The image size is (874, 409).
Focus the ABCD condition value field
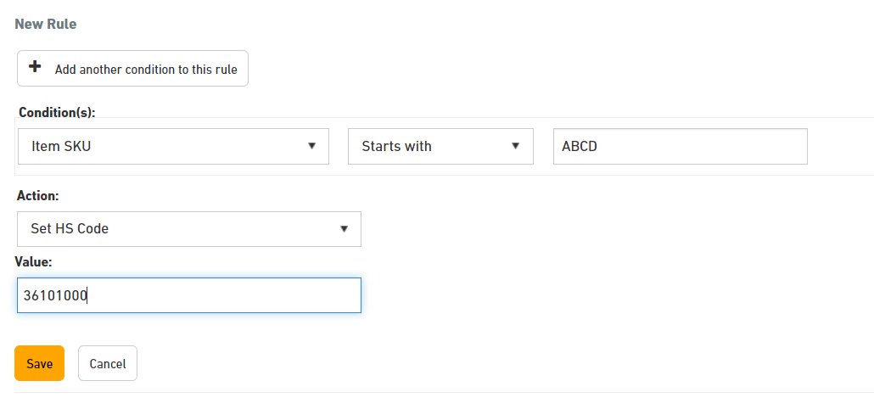(680, 147)
